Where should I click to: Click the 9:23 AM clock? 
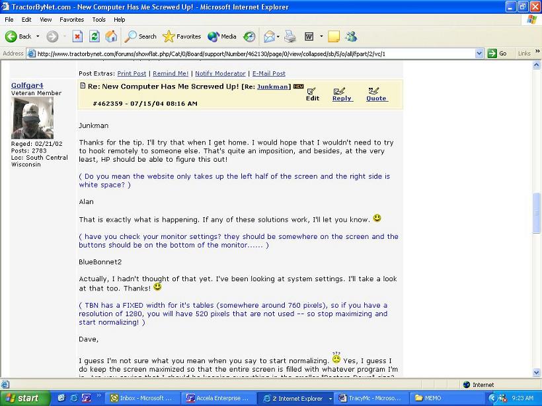tap(523, 398)
